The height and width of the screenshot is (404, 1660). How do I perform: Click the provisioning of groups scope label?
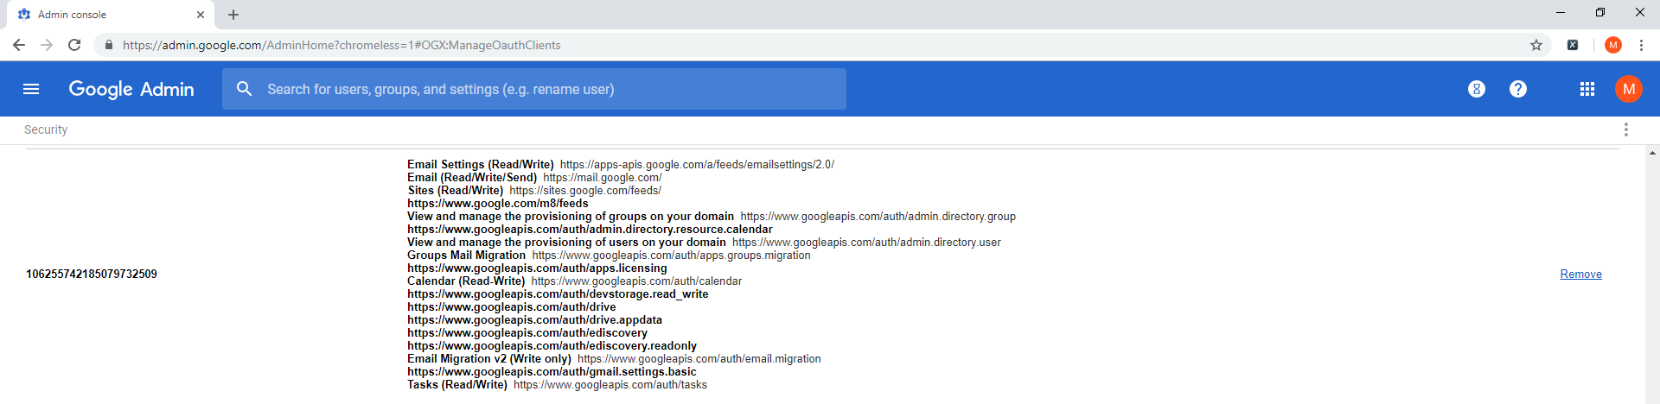pyautogui.click(x=571, y=217)
